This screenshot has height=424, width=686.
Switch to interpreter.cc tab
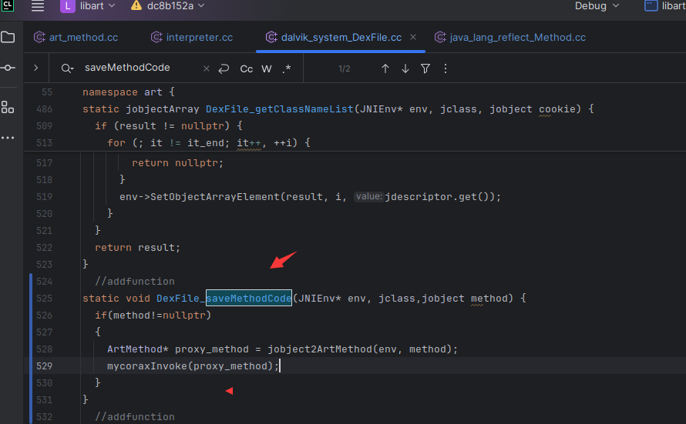[x=193, y=37]
